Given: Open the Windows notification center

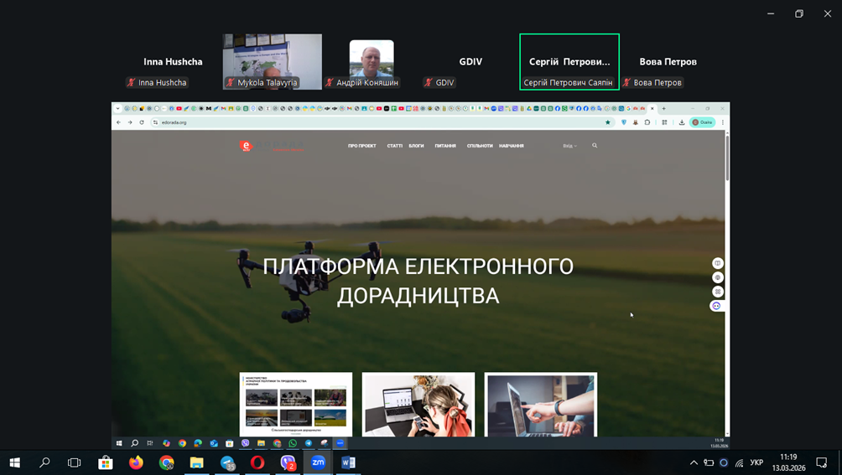Looking at the screenshot, I should point(822,462).
